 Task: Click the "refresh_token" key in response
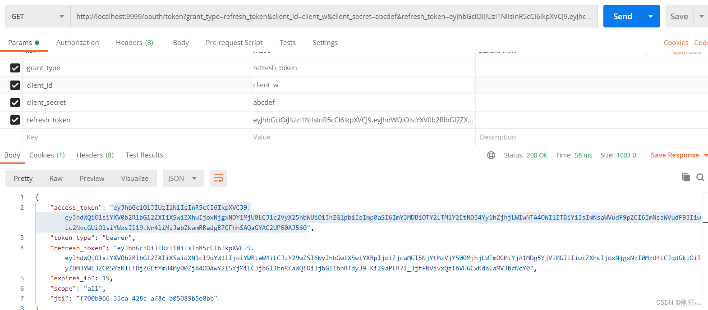coord(78,248)
